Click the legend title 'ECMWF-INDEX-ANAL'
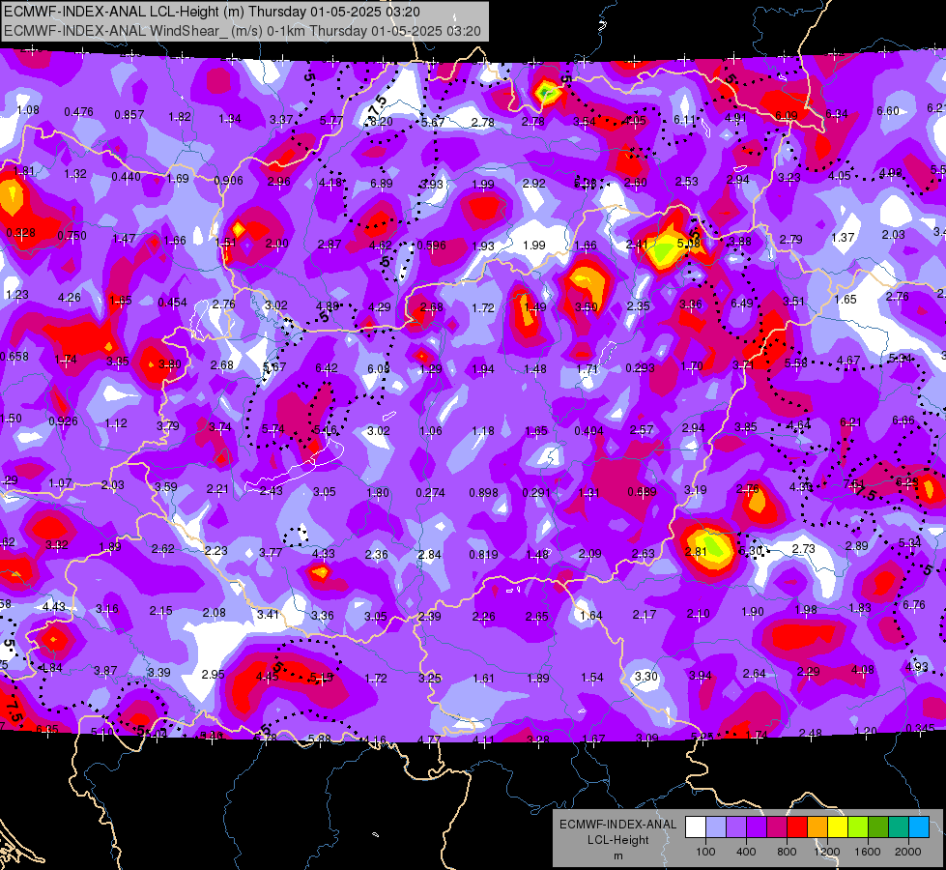Screen dimensions: 946x870 pyautogui.click(x=617, y=825)
